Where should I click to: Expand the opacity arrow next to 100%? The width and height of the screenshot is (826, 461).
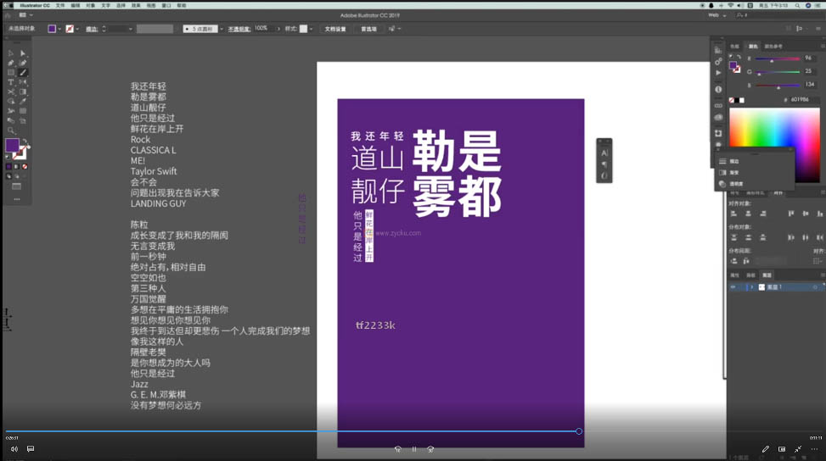click(278, 29)
